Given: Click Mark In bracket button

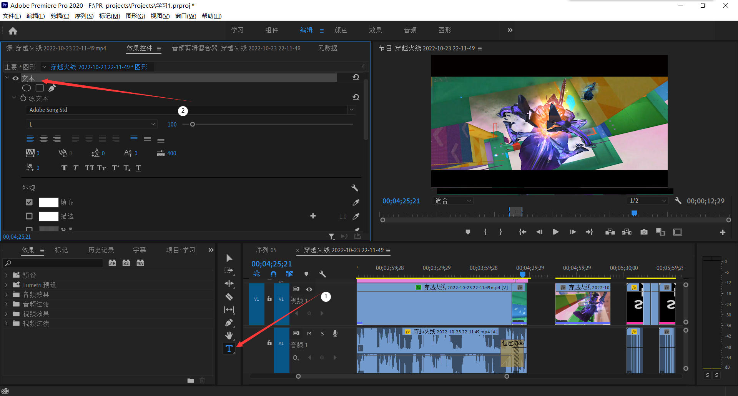Looking at the screenshot, I should point(485,232).
